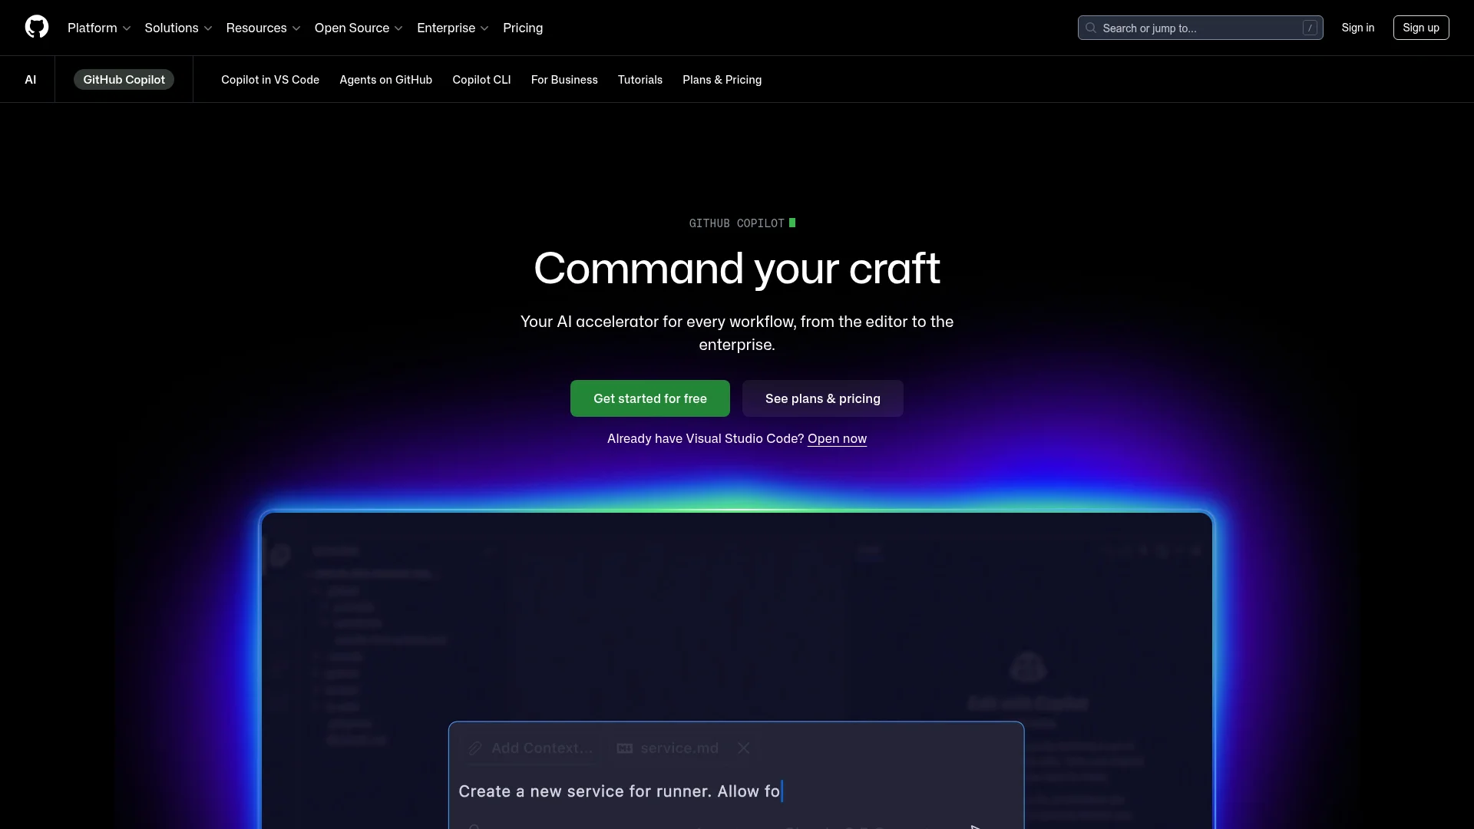Select the GitHub Copilot pill in the subnav
Image resolution: width=1474 pixels, height=829 pixels.
click(124, 79)
